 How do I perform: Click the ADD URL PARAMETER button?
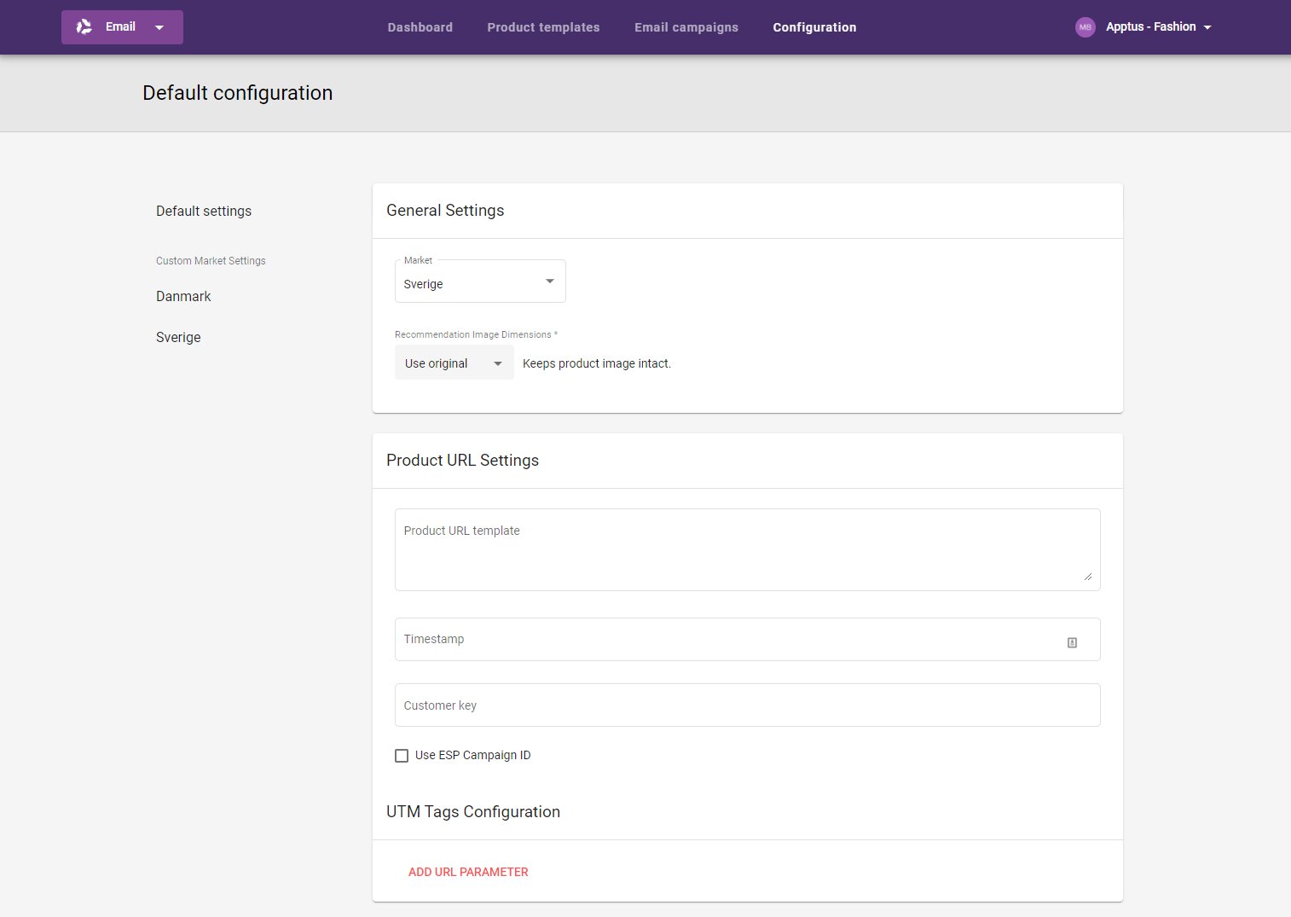pyautogui.click(x=468, y=872)
